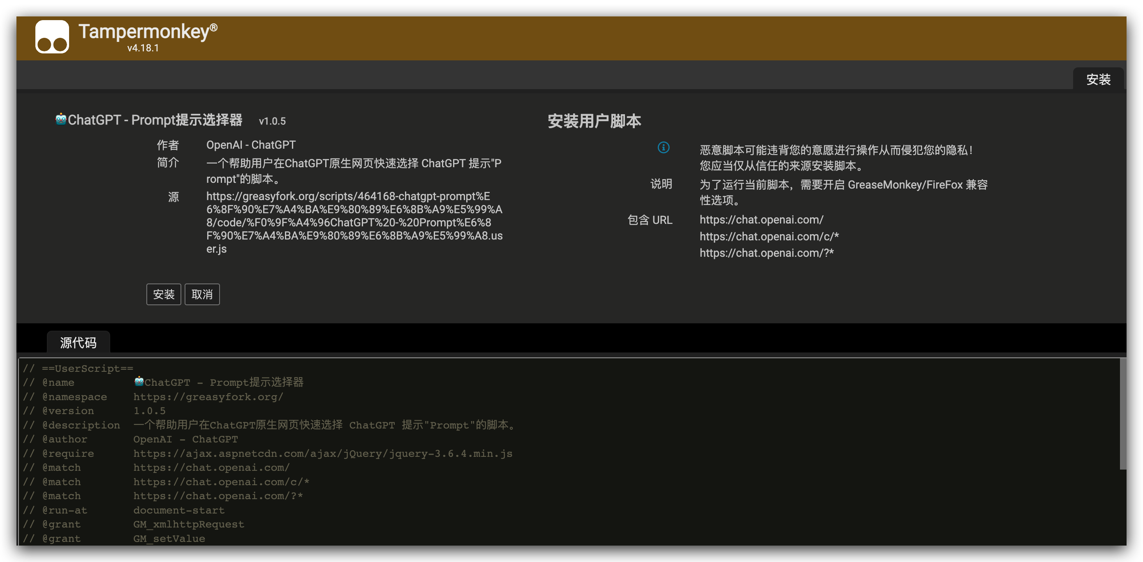Click the @run-at document-start line
1143x562 pixels.
[x=124, y=510]
